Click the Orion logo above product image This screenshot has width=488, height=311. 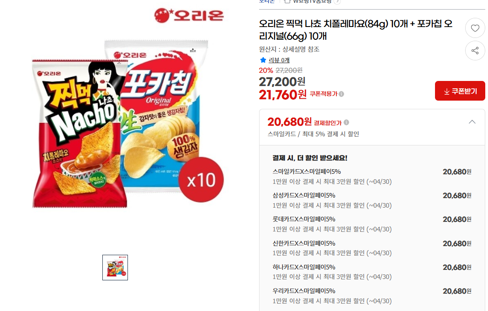(x=189, y=15)
